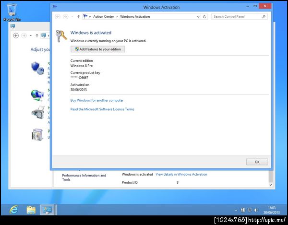Click Windows Activation breadcrumb
The height and width of the screenshot is (225, 288).
pos(135,16)
